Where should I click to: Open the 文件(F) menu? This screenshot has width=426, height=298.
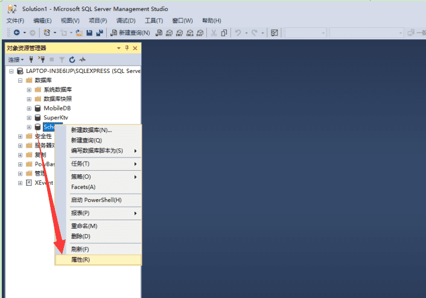tap(15, 21)
